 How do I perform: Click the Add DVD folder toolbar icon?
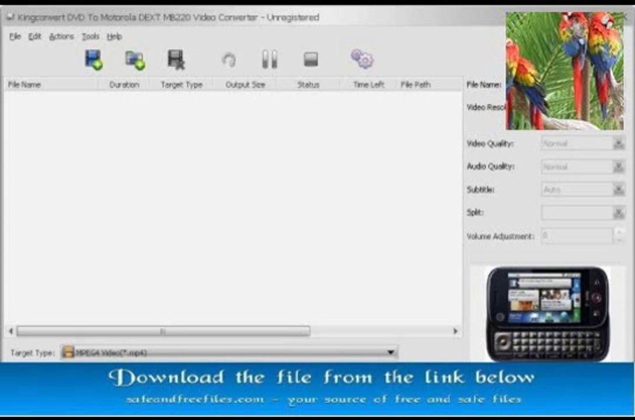tap(135, 60)
